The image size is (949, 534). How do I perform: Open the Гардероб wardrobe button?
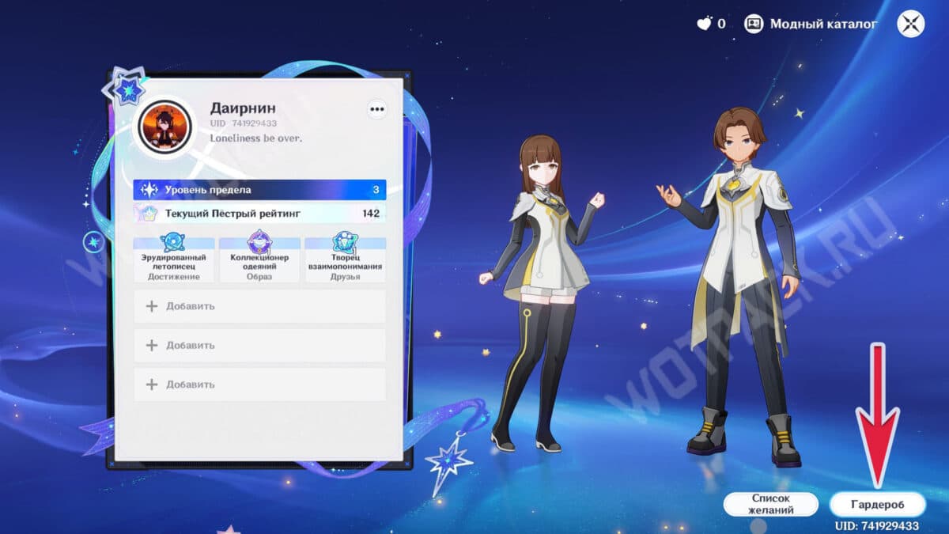pos(877,505)
